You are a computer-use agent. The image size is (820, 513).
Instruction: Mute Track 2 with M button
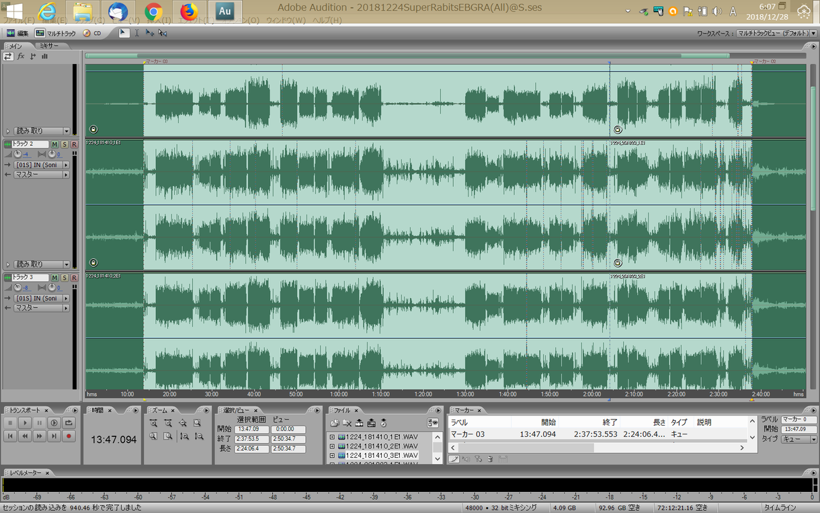pos(55,145)
